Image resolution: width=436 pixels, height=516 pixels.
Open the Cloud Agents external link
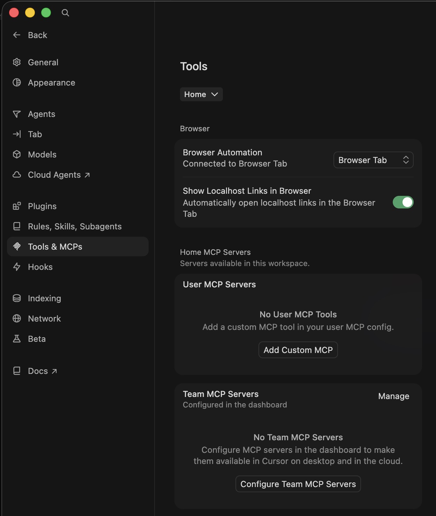coord(78,175)
